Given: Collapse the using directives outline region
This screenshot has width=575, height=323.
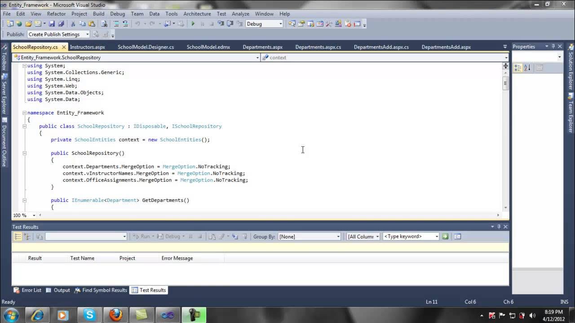Looking at the screenshot, I should click(x=24, y=65).
